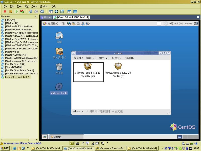Suspend the virtual machine with the pause icon
Image resolution: width=201 pixels, height=151 pixels.
(x=11, y=11)
